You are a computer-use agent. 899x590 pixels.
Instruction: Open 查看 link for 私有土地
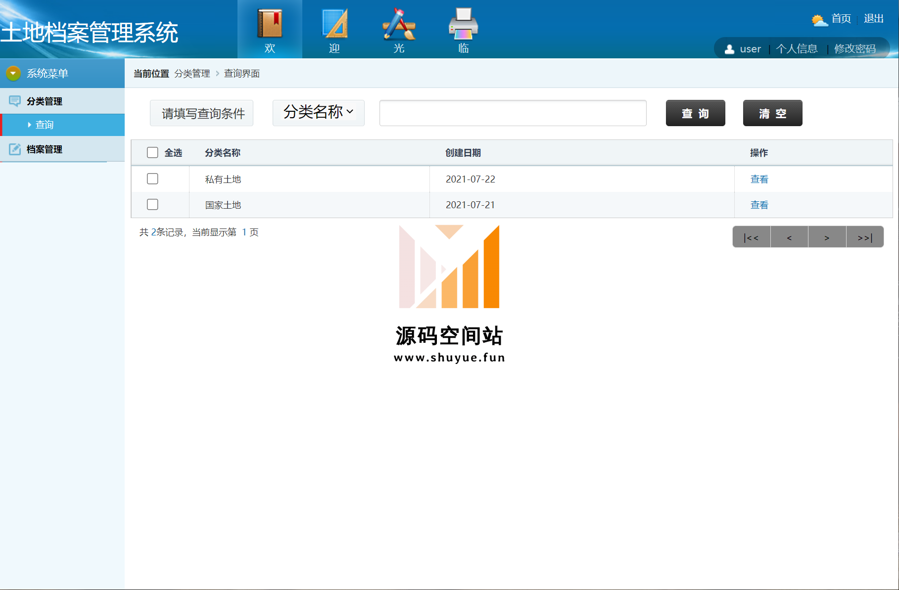tap(759, 179)
